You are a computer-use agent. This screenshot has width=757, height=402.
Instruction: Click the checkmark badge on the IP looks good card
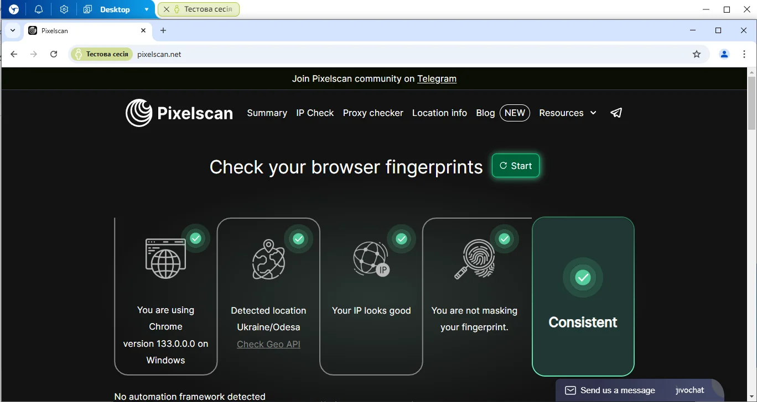[x=401, y=239]
